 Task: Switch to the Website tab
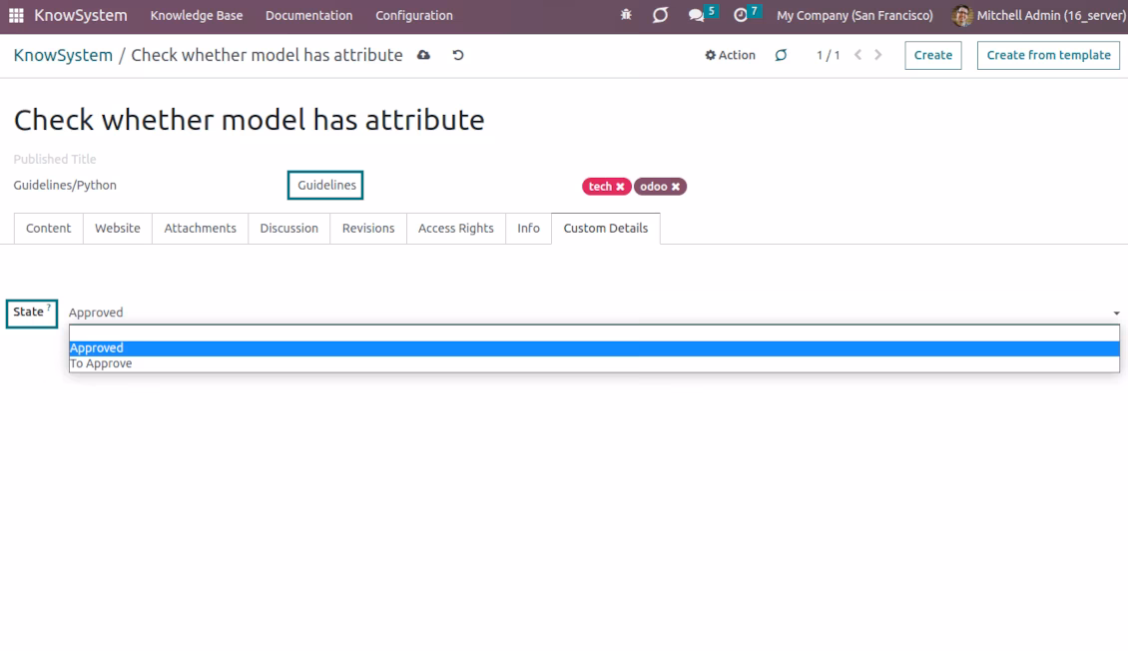pyautogui.click(x=117, y=228)
